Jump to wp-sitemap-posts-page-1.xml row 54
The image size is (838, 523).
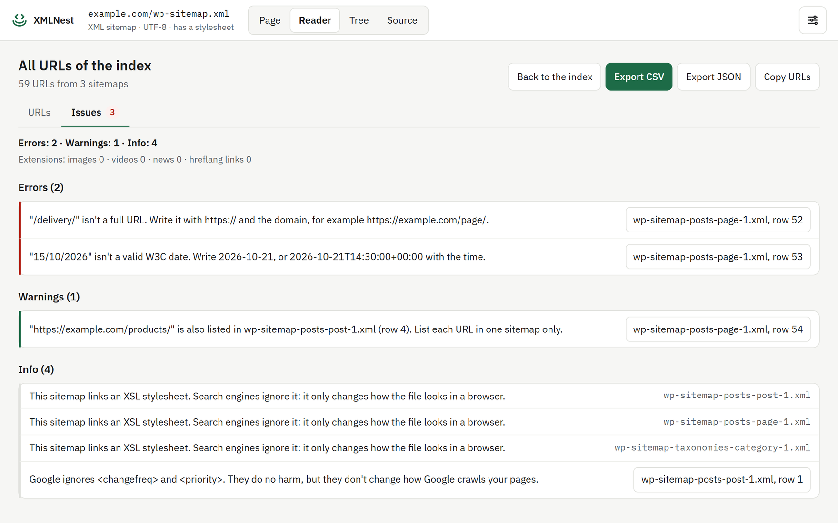point(718,329)
